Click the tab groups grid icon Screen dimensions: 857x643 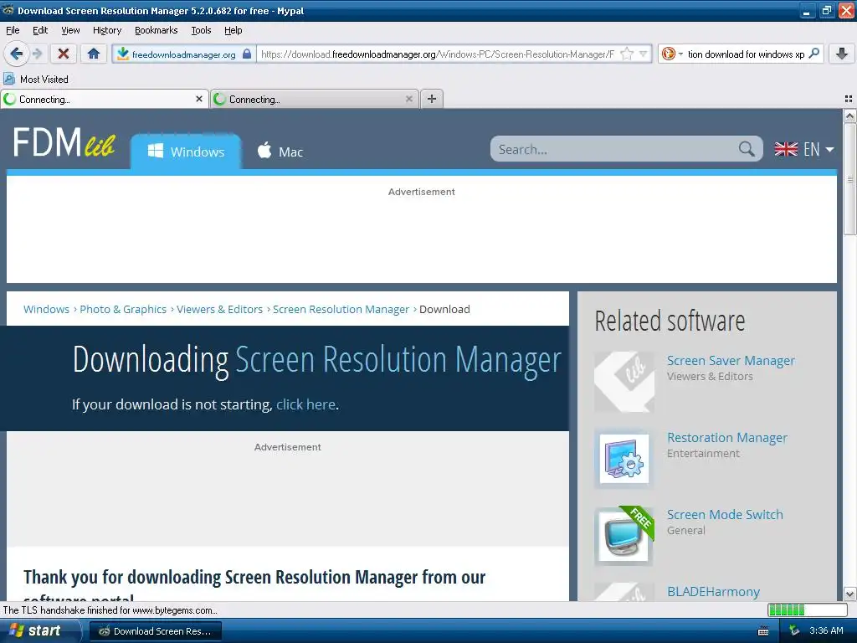[849, 99]
